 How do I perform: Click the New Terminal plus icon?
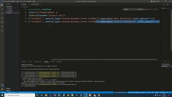(x=165, y=62)
